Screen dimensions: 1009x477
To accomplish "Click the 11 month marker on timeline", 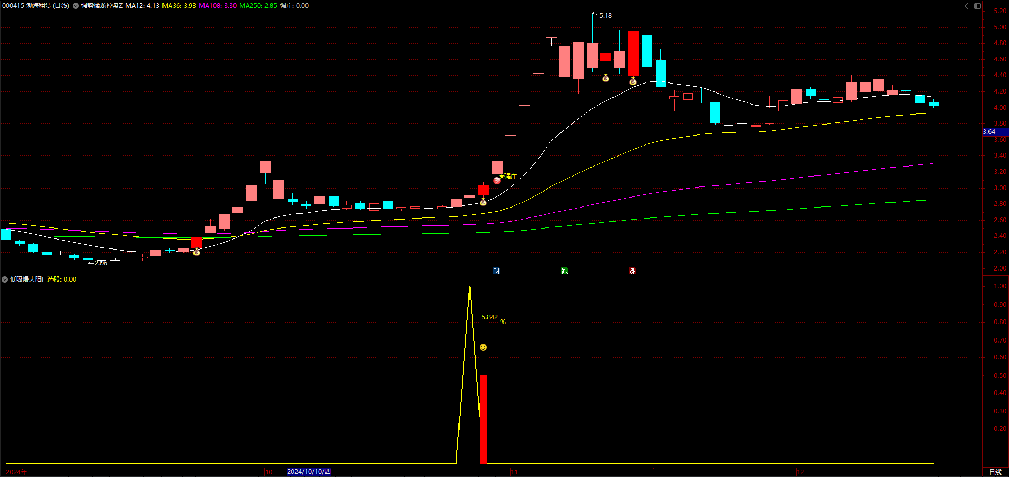I will [x=514, y=472].
